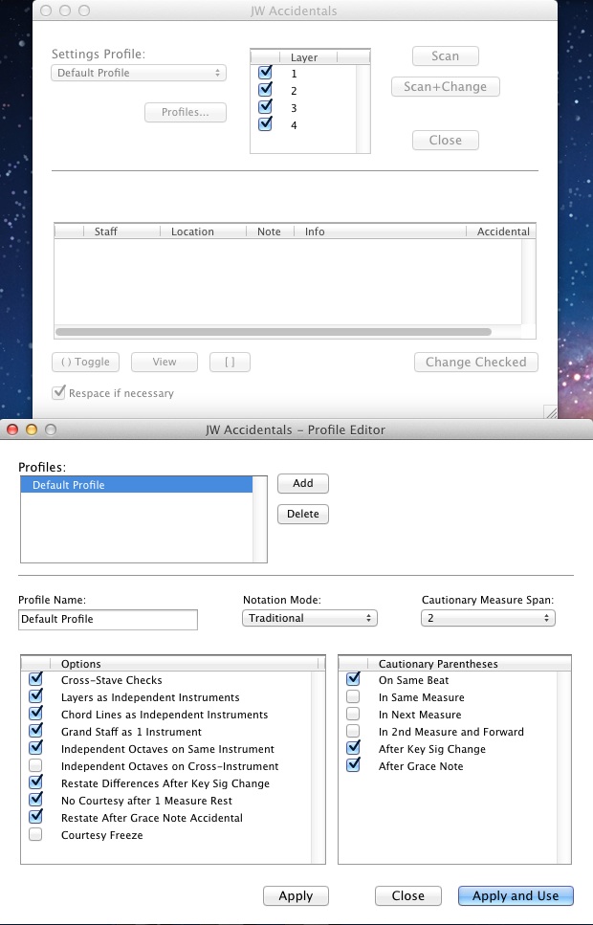Click the horizontal scrollbar in results table
Screen dimensions: 593x925
[x=274, y=332]
